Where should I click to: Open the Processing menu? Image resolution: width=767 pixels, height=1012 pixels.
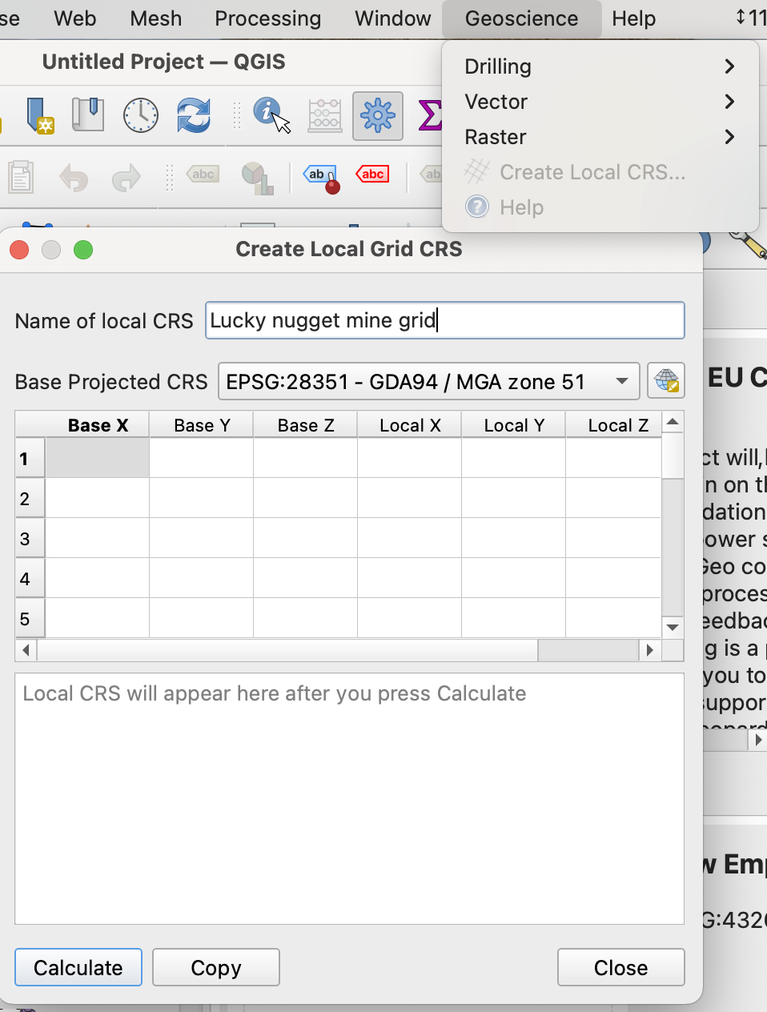coord(267,18)
